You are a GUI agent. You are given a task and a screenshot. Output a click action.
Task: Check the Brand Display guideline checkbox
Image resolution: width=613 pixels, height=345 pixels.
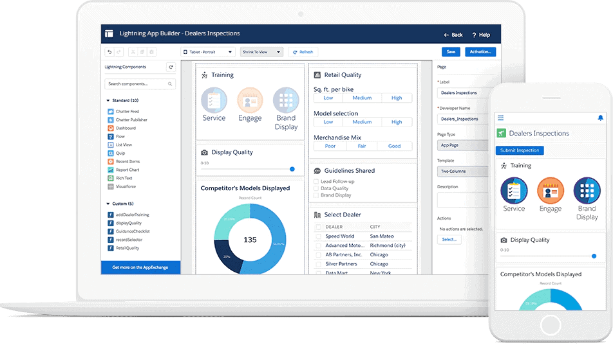(x=316, y=195)
